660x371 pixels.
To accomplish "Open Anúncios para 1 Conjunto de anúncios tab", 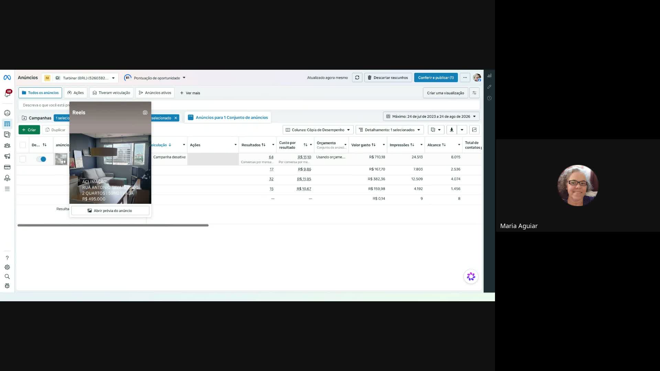I will coord(228,117).
